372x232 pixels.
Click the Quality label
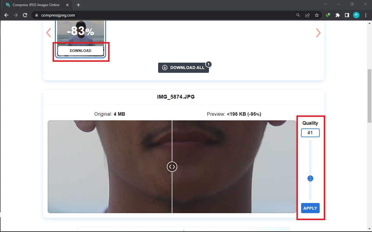310,123
